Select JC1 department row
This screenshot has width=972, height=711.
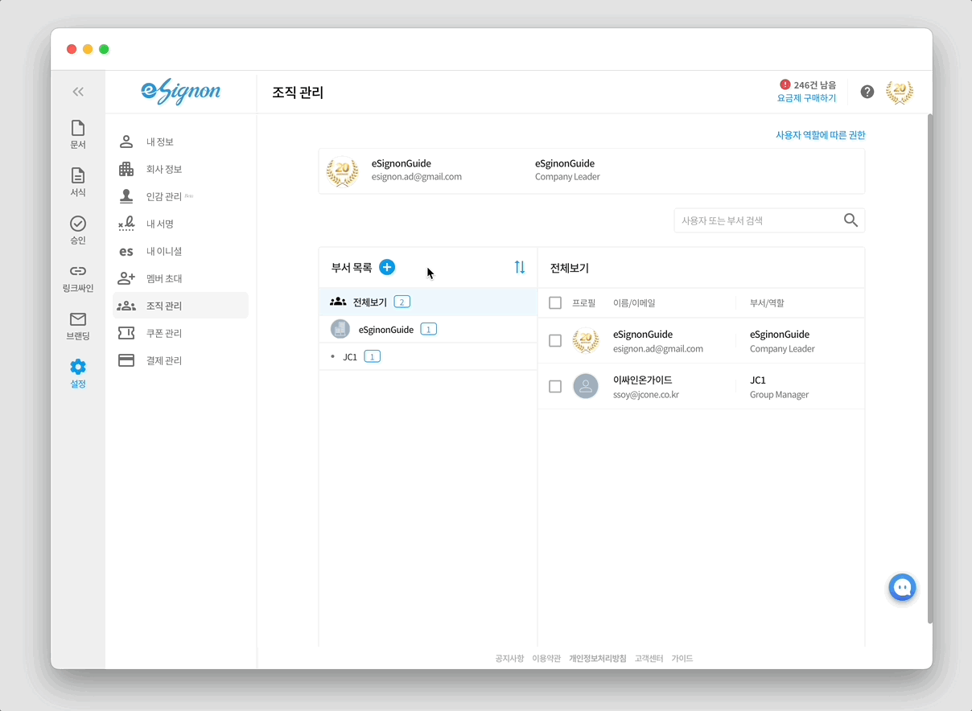click(x=428, y=356)
